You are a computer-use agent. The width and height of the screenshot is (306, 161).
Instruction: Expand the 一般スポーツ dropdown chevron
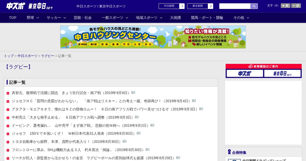coord(127,18)
